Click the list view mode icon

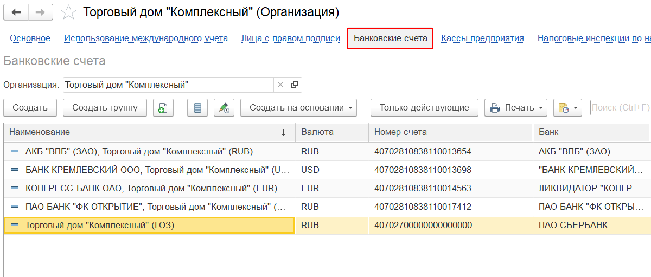pyautogui.click(x=197, y=108)
